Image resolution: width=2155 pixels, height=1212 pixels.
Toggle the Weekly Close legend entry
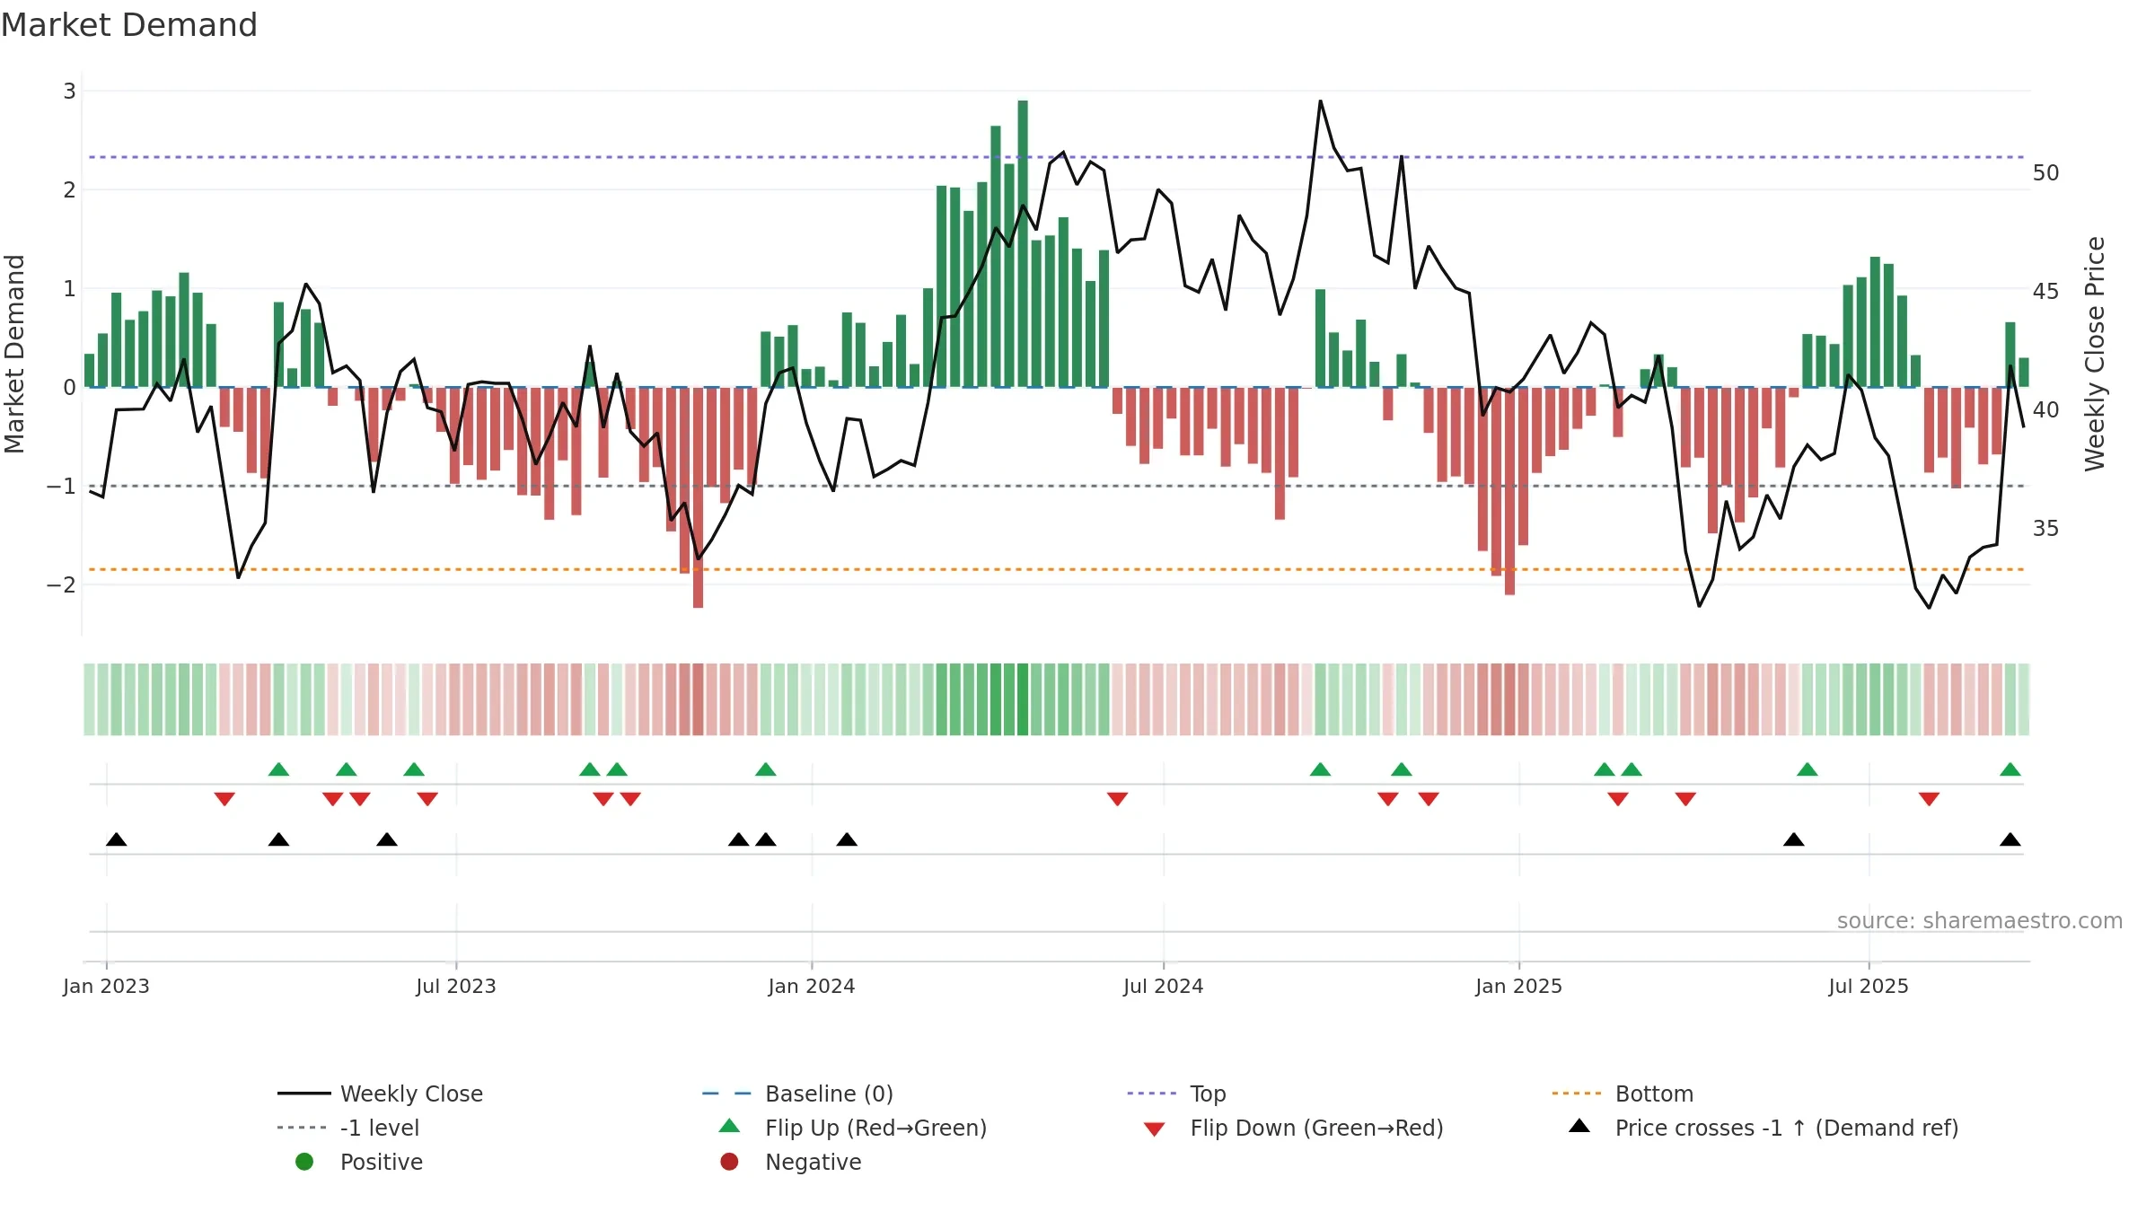pyautogui.click(x=380, y=1093)
